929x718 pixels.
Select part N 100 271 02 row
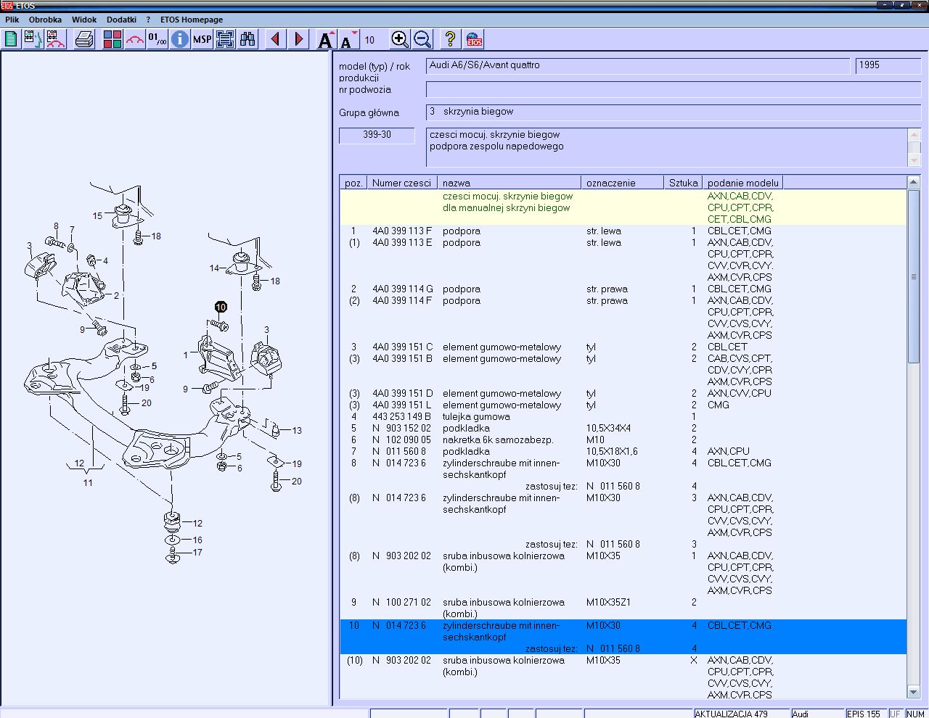click(x=623, y=608)
